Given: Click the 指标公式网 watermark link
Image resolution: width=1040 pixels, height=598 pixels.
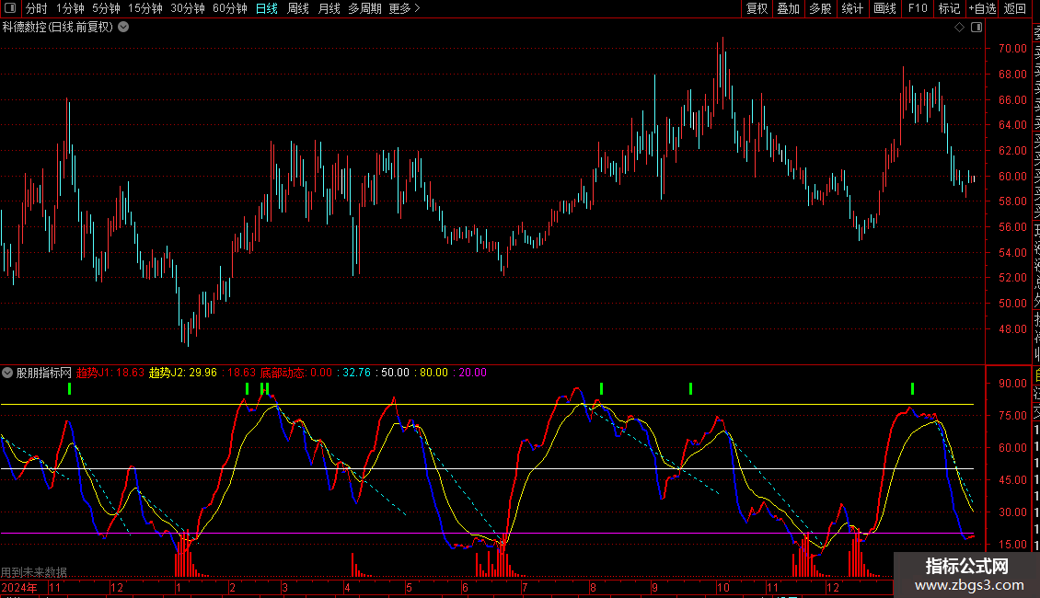Looking at the screenshot, I should [x=966, y=575].
